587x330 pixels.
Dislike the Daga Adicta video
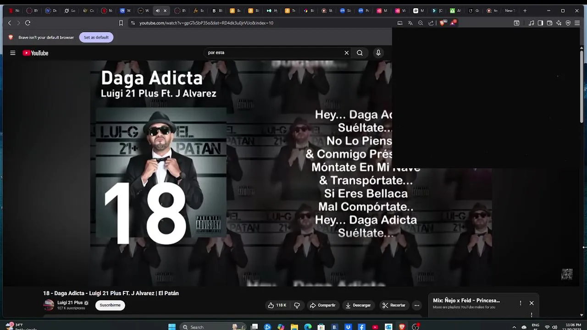coord(297,305)
